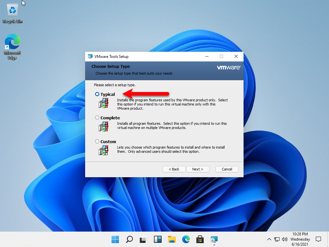Click the Typical label text
This screenshot has height=247, width=329.
(x=108, y=94)
